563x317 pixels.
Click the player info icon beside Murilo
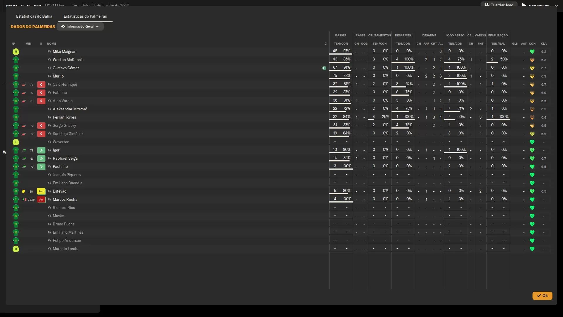49,76
